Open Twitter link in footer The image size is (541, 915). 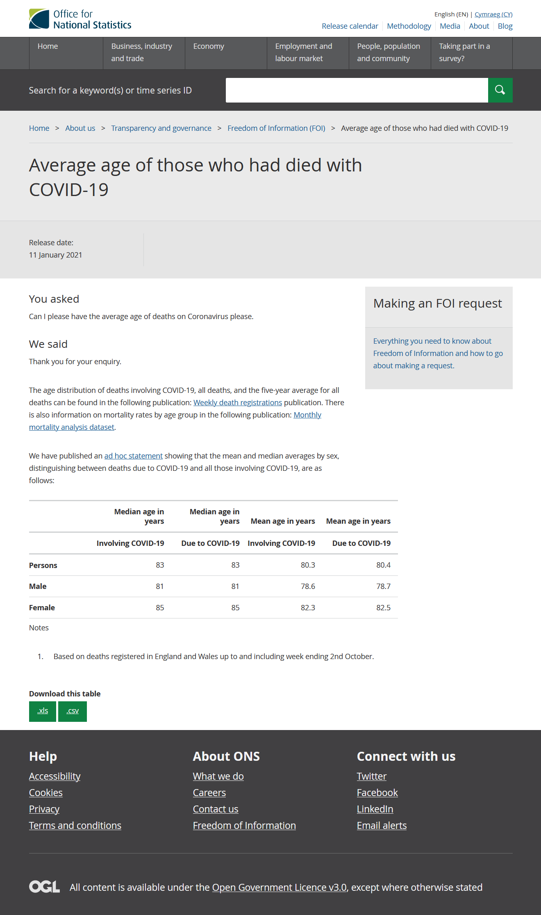coord(372,776)
